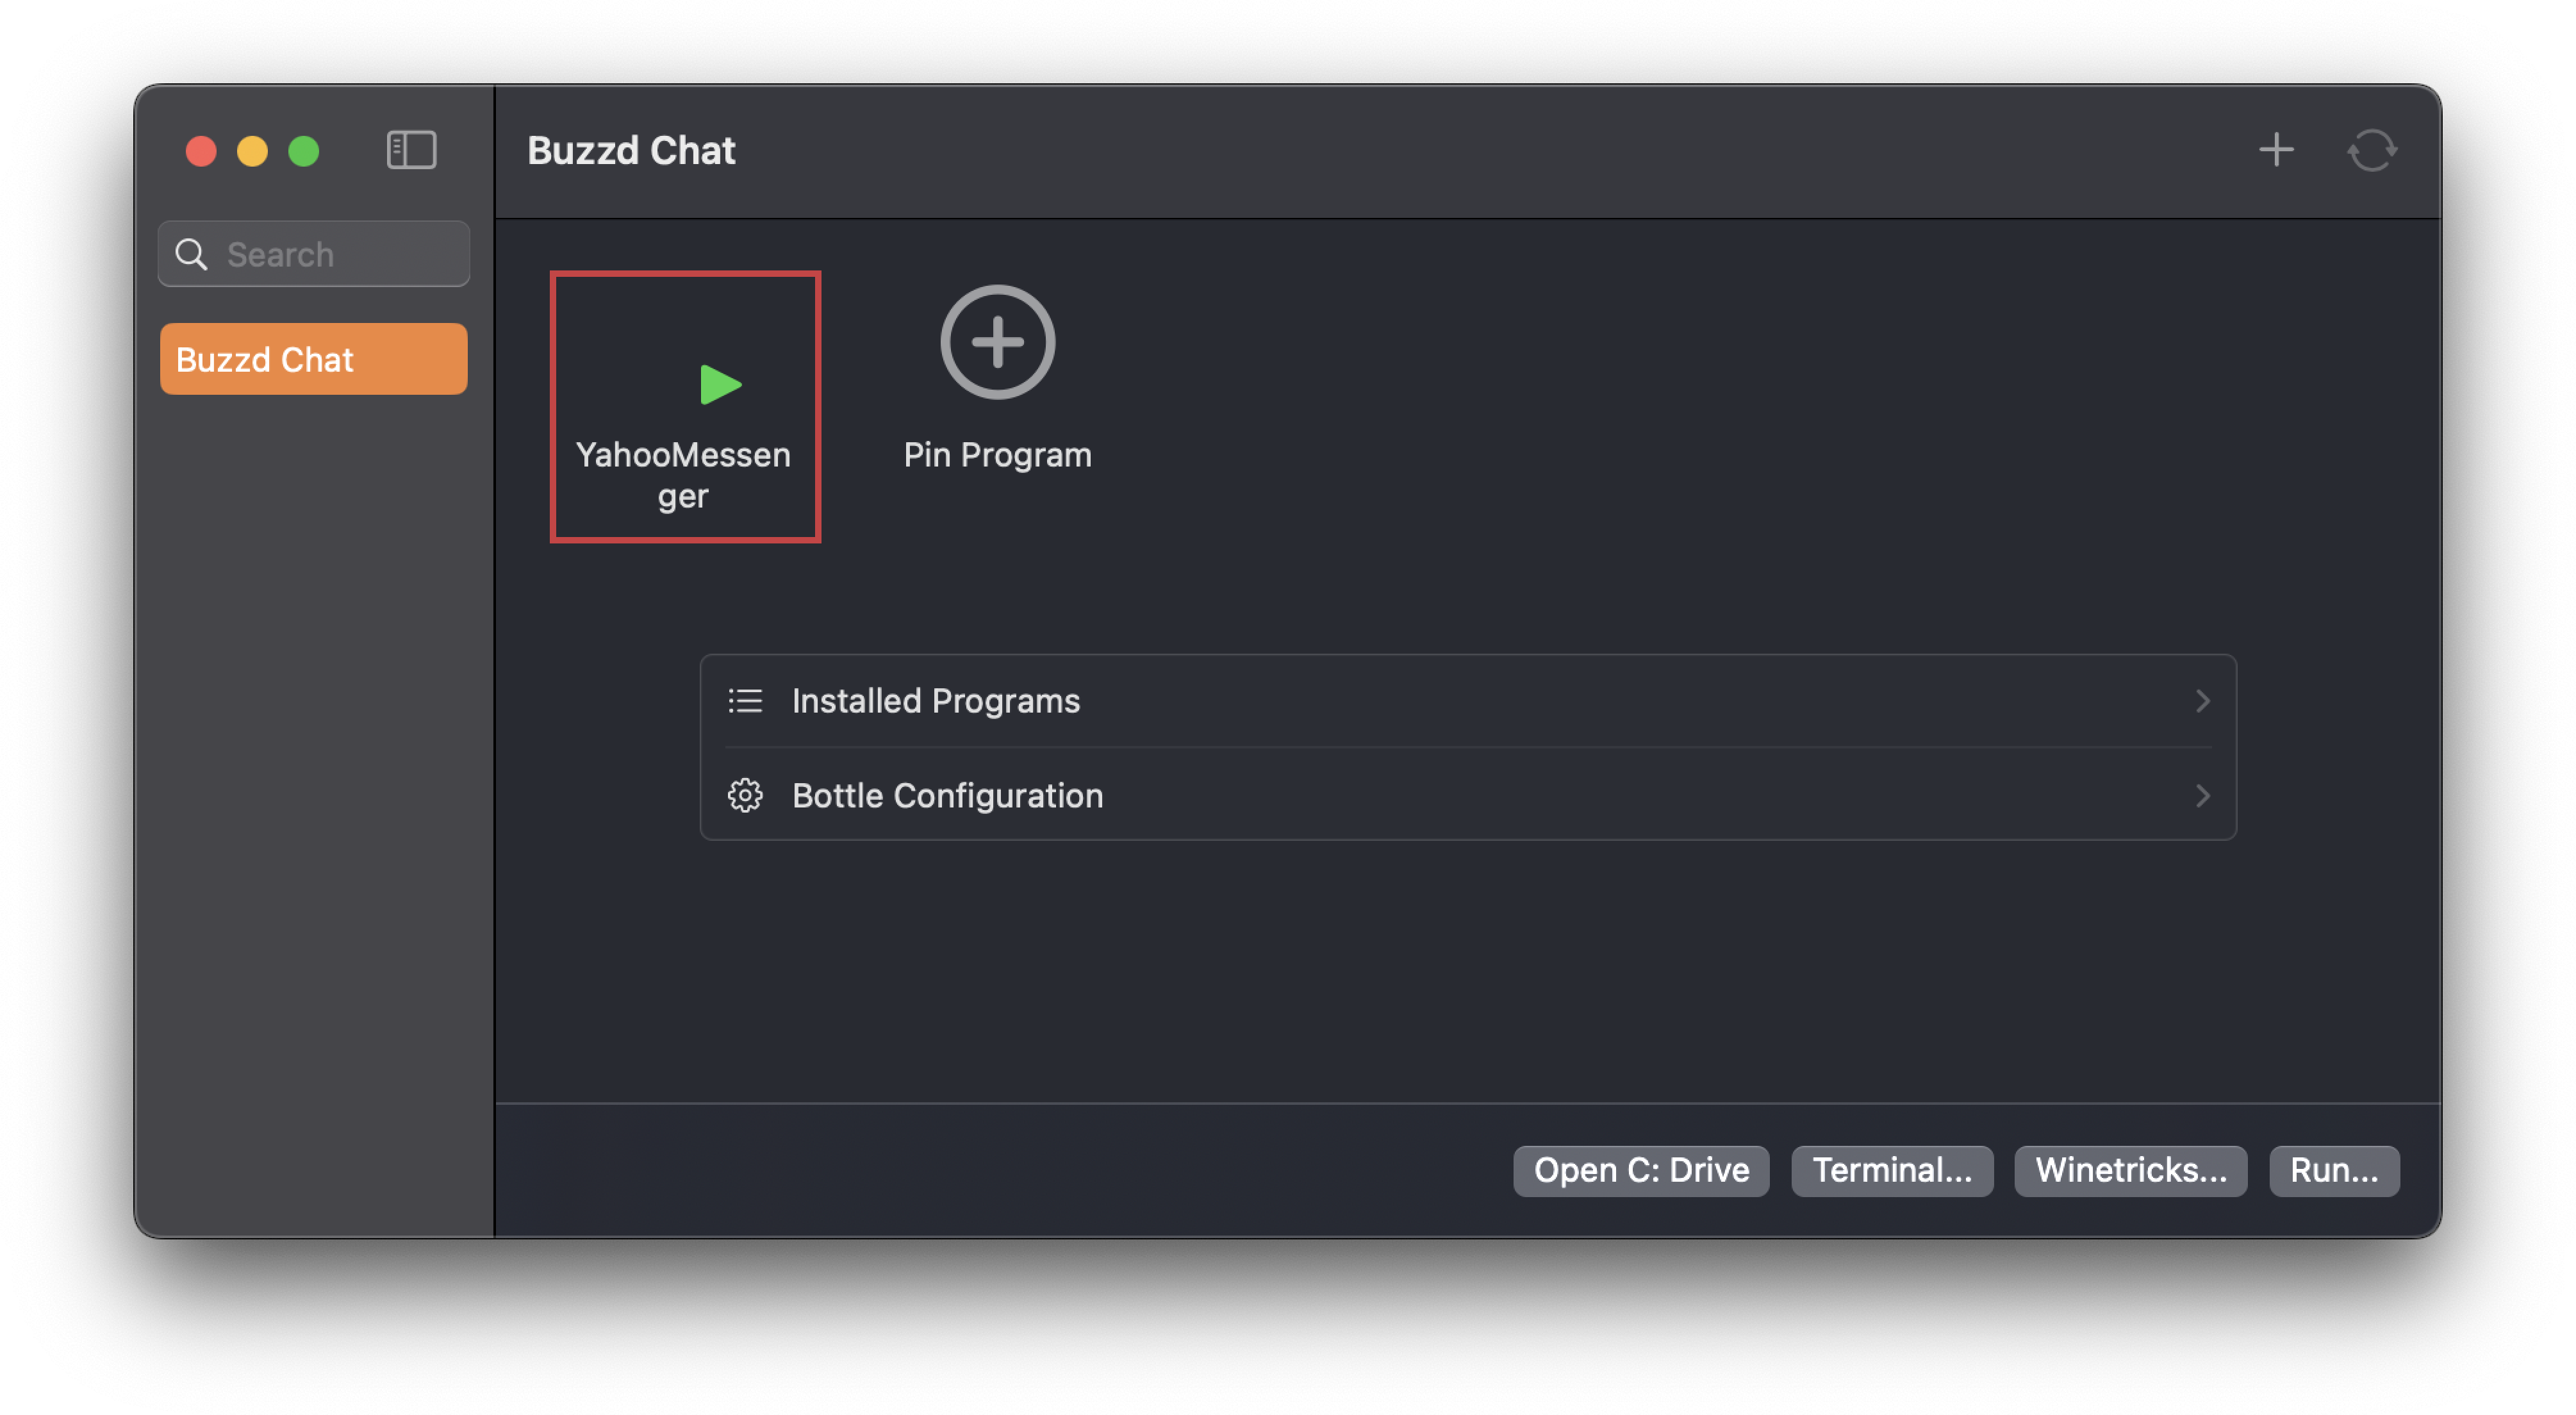The image size is (2576, 1415).
Task: Launch YahooMessenger with the green play icon
Action: (x=720, y=384)
